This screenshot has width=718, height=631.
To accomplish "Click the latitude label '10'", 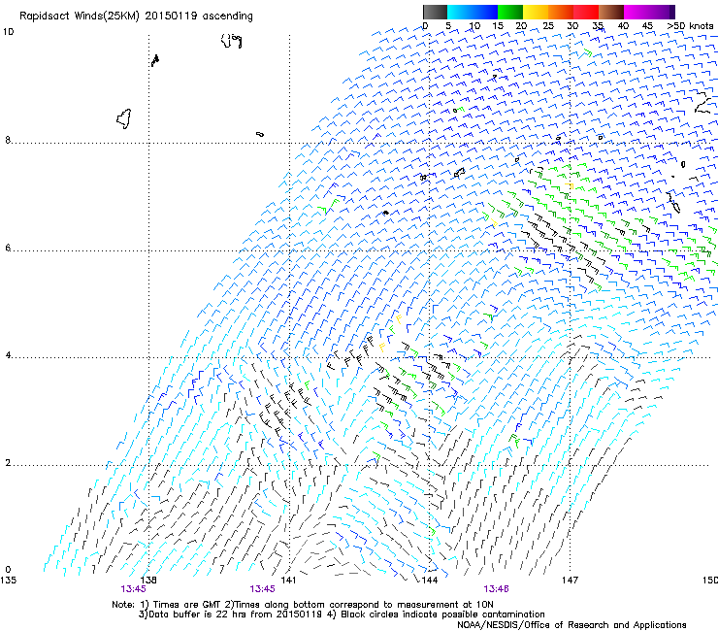I will click(x=8, y=32).
